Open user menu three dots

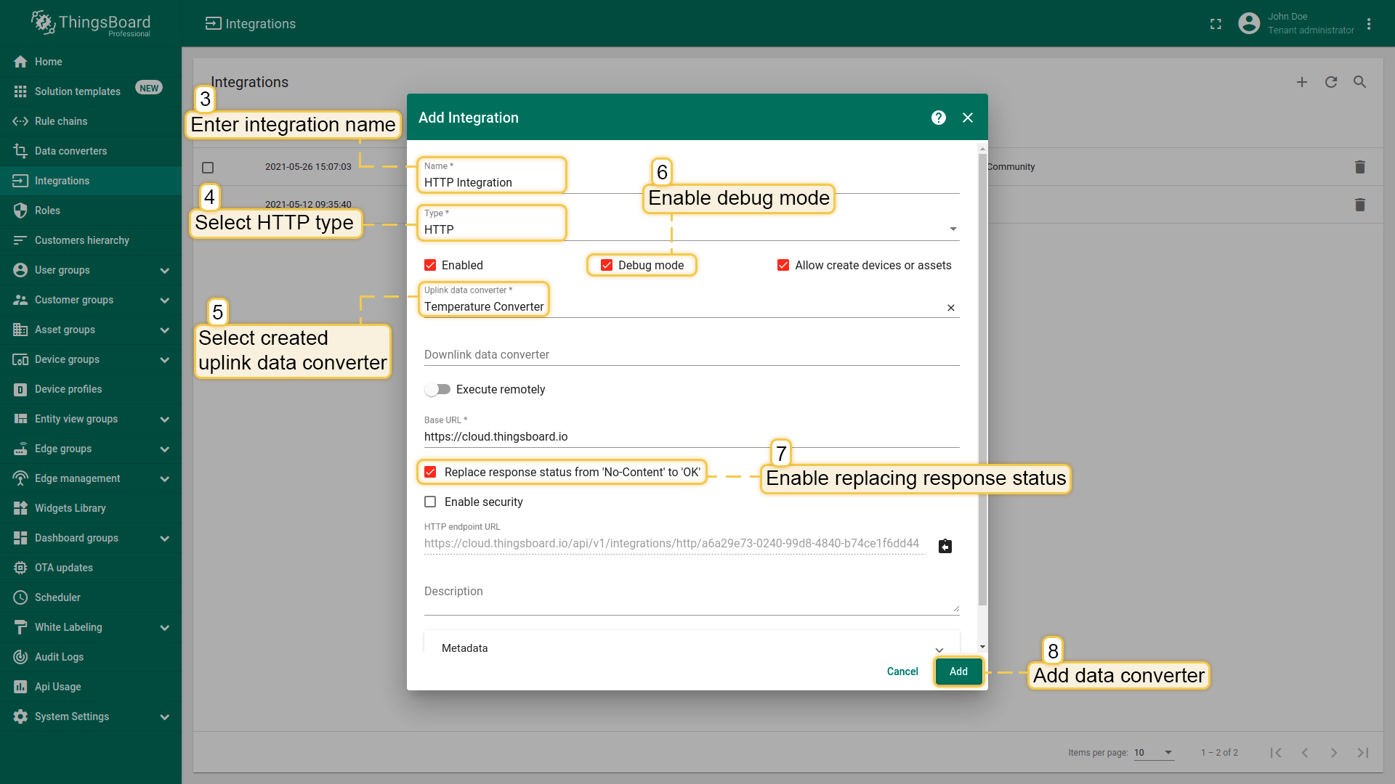(1369, 24)
